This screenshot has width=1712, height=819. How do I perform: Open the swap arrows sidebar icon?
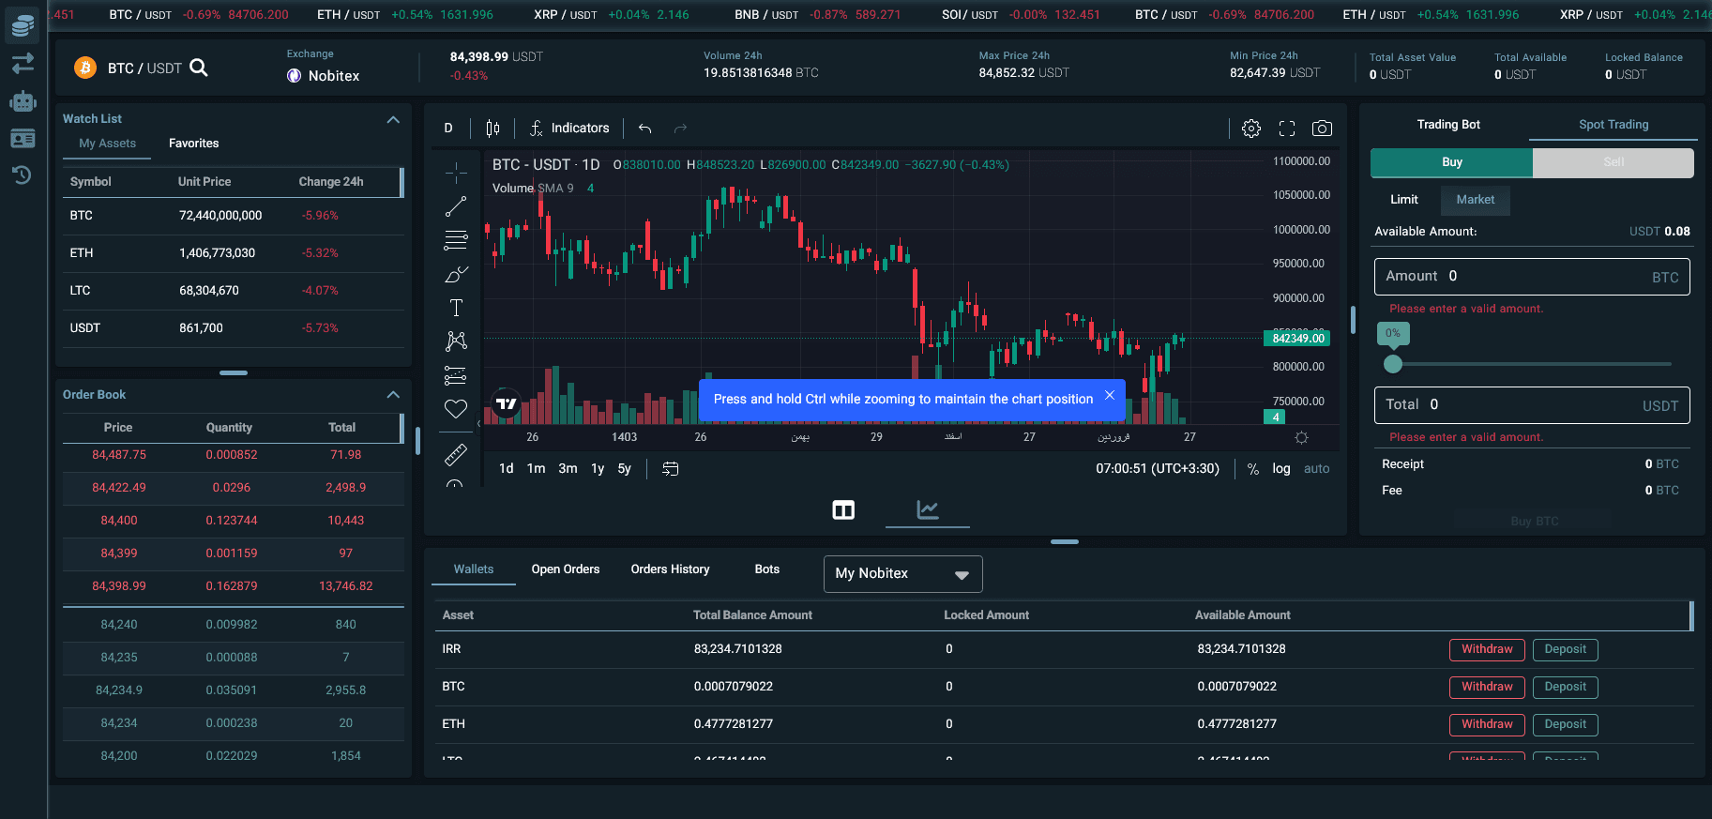click(x=23, y=63)
